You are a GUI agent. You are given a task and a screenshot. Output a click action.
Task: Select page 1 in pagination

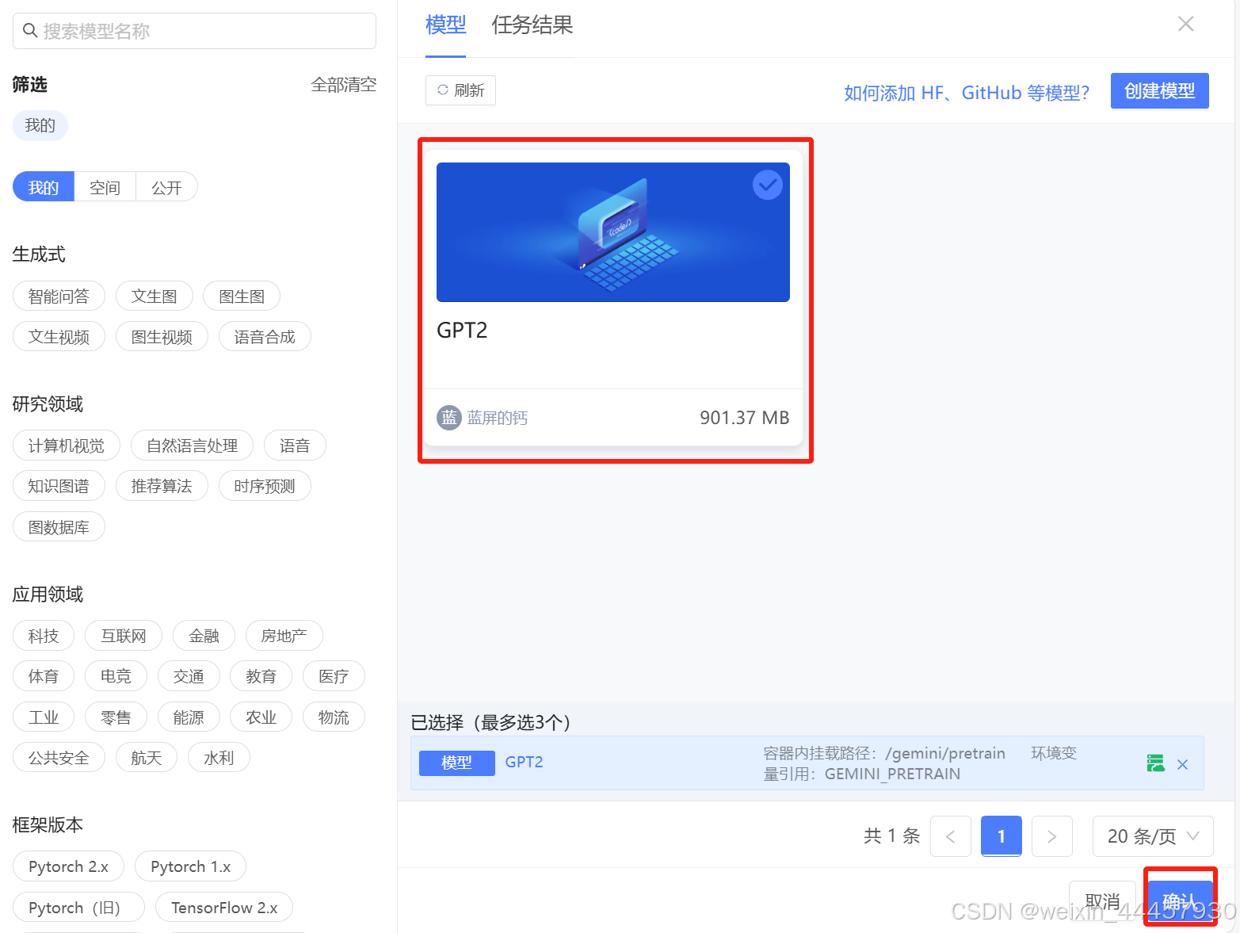[1002, 836]
